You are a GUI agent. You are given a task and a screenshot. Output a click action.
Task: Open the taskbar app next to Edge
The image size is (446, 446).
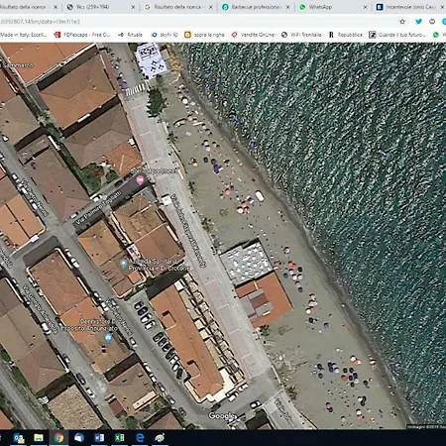pyautogui.click(x=160, y=438)
